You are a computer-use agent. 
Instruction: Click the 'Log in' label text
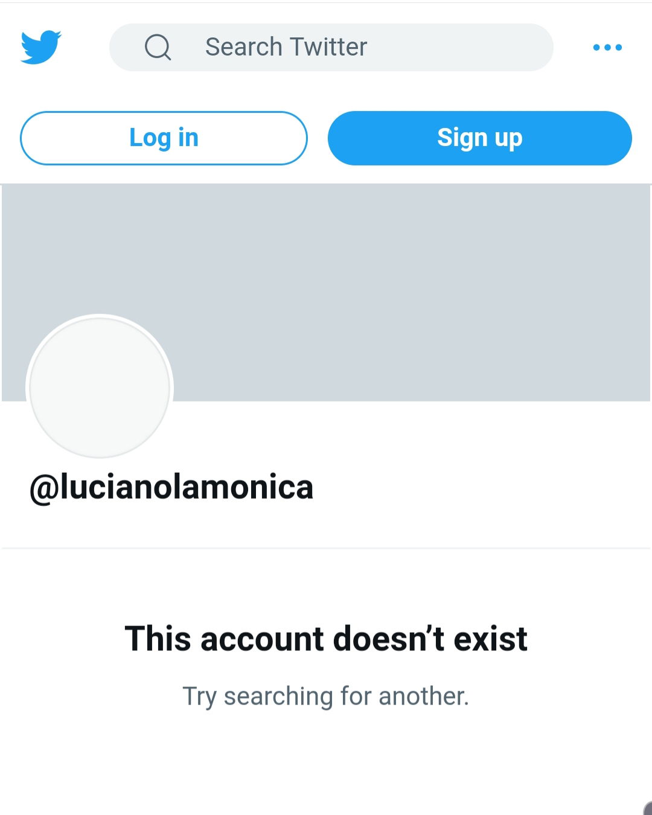pos(164,138)
